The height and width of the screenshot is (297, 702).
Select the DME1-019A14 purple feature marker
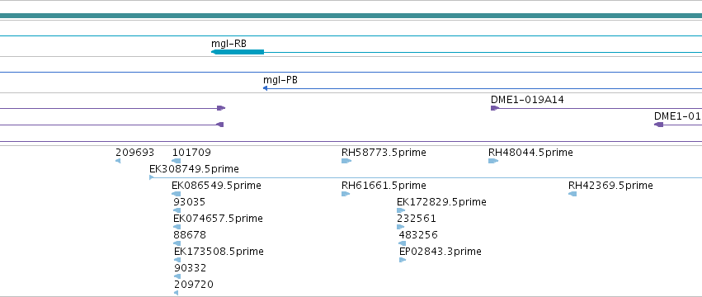pos(495,108)
